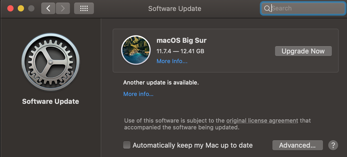Image resolution: width=347 pixels, height=157 pixels.
Task: Click the forward navigation arrow
Action: coord(63,8)
